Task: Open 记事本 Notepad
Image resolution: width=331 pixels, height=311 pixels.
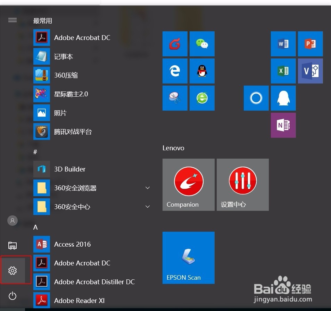Action: [92, 56]
